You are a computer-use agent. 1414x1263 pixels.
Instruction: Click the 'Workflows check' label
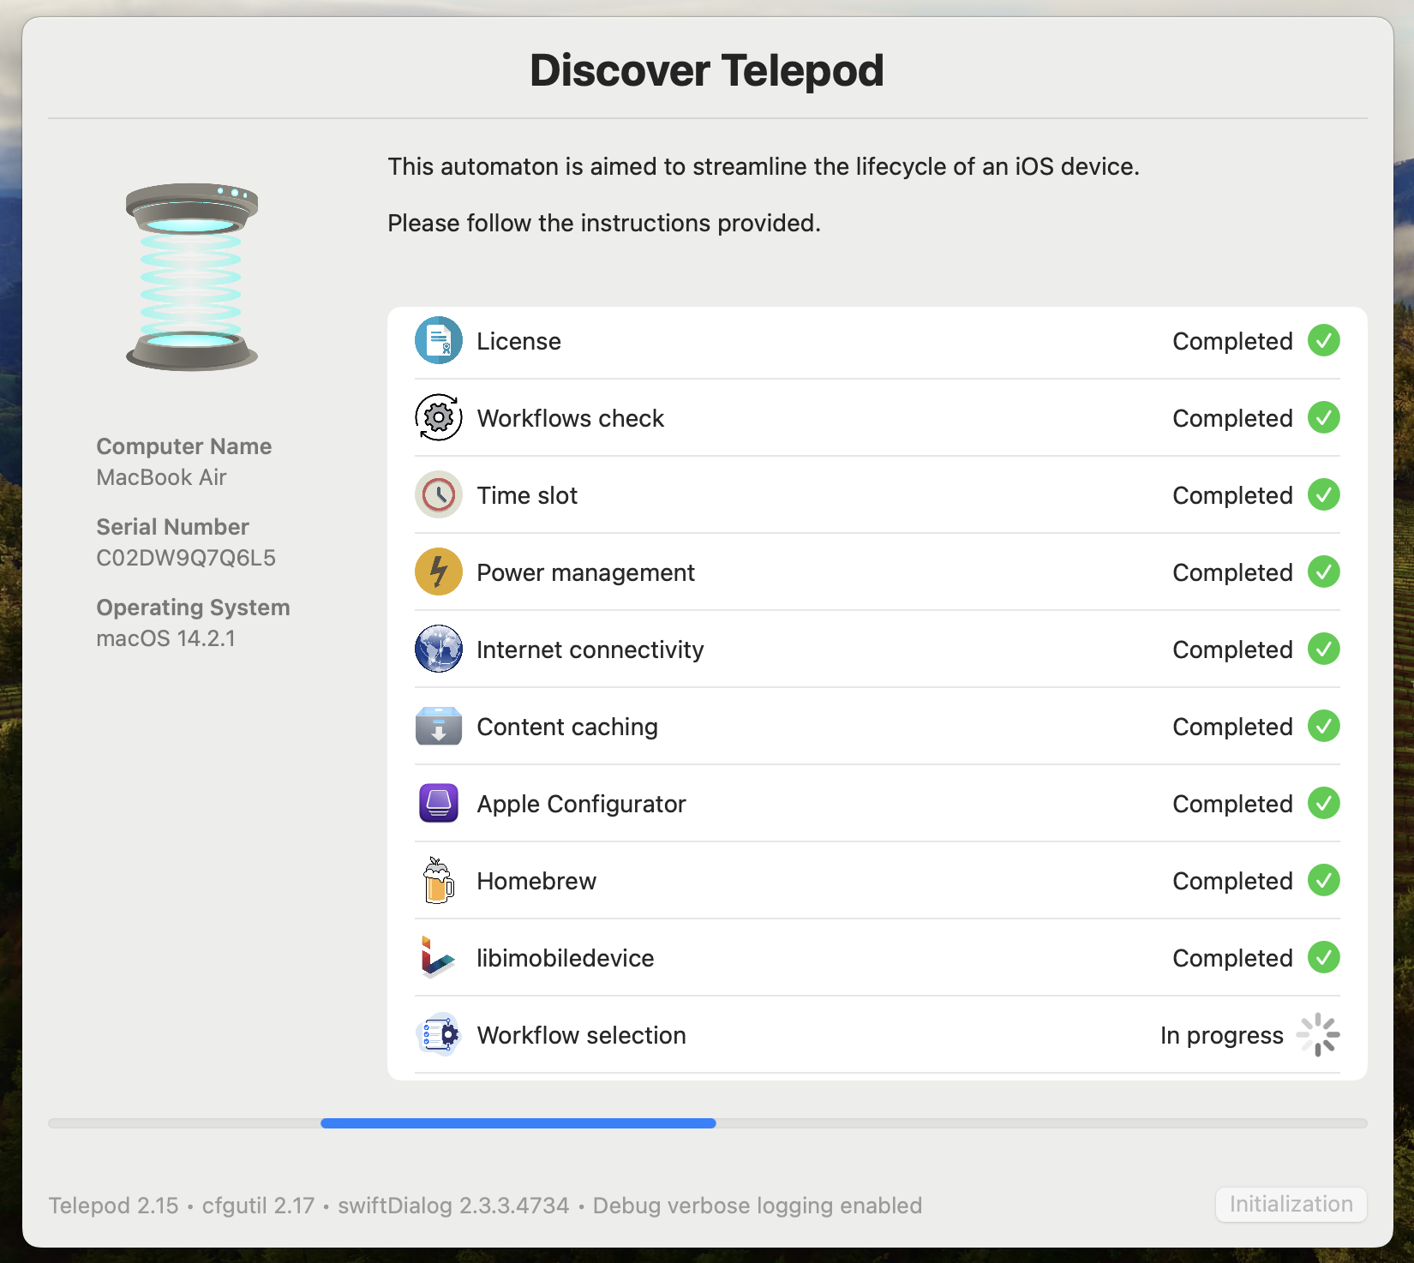pos(571,418)
